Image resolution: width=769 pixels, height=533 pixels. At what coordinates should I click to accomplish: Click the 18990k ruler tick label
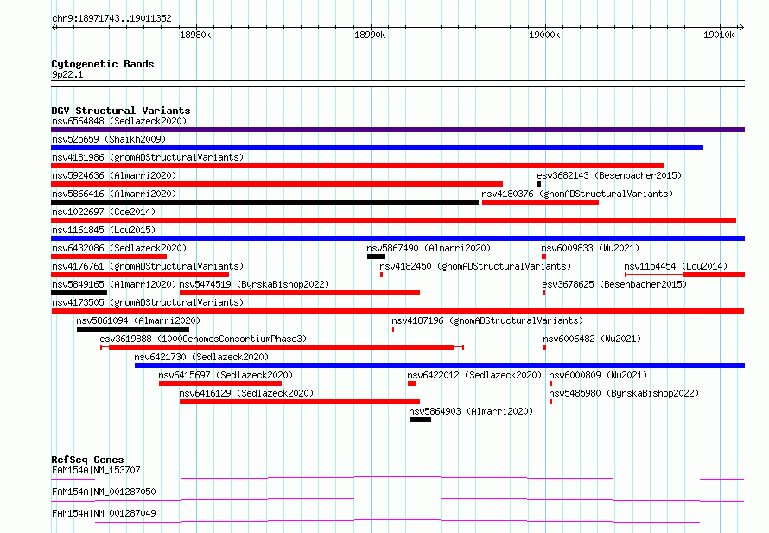[370, 35]
